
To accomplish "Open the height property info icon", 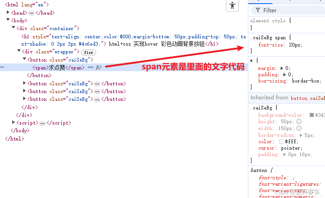I will [299, 121].
